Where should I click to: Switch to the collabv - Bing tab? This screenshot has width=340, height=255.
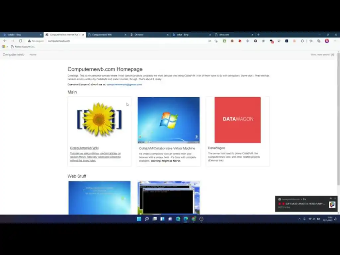21,35
